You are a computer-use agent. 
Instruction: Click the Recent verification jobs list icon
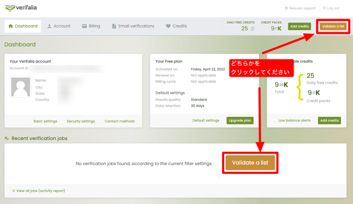click(7, 138)
